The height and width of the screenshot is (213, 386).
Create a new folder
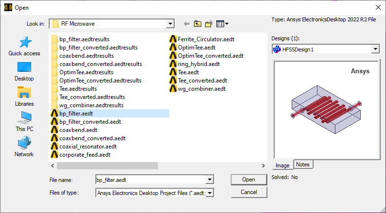pos(209,24)
